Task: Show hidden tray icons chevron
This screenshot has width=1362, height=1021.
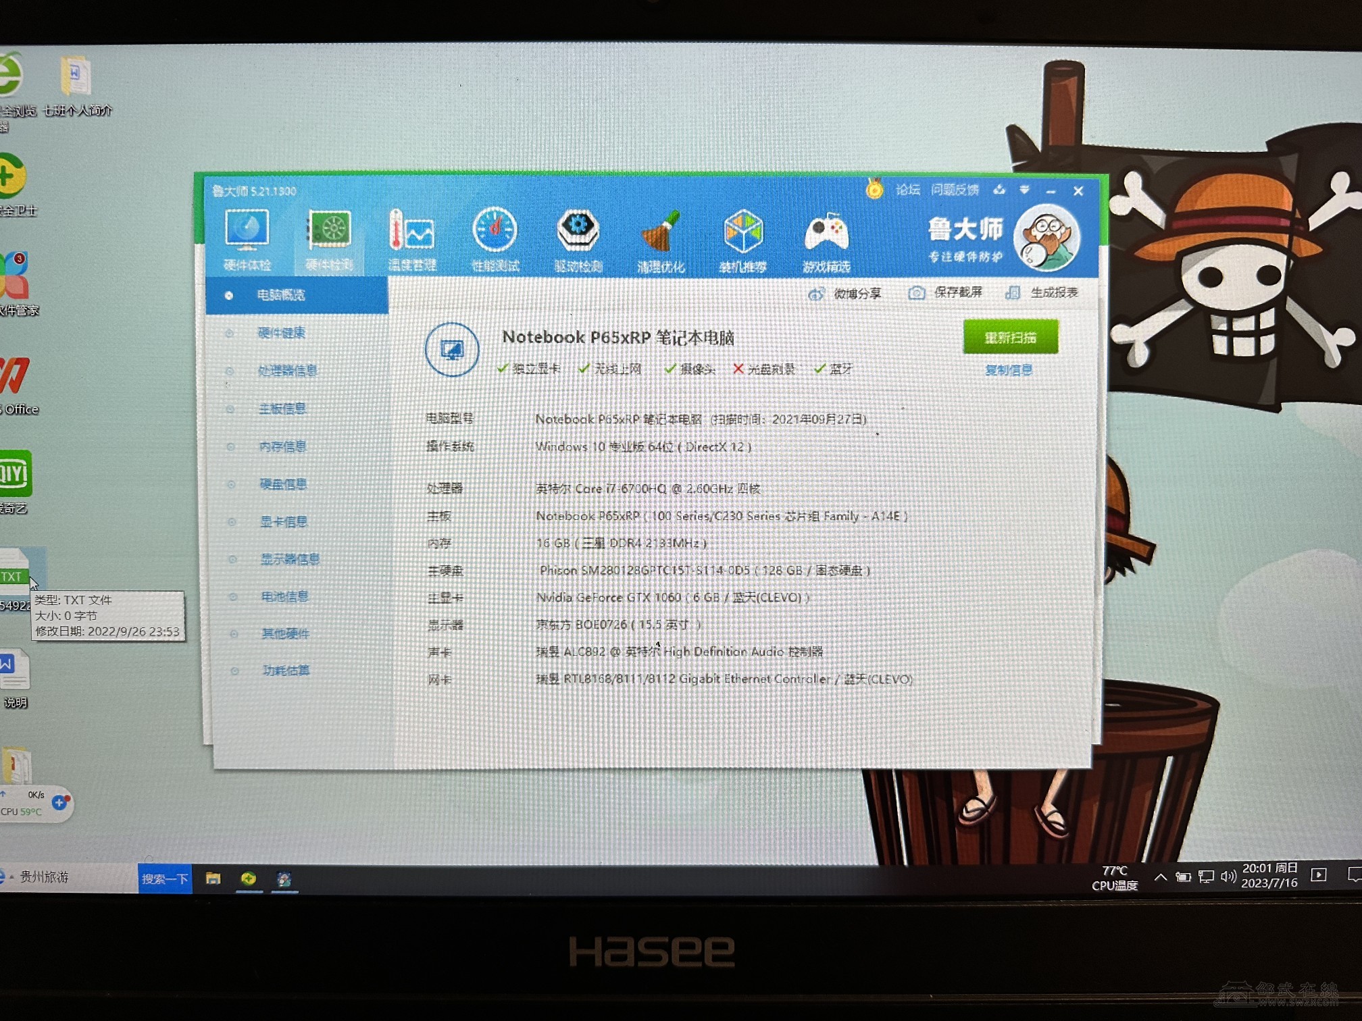Action: (1160, 877)
